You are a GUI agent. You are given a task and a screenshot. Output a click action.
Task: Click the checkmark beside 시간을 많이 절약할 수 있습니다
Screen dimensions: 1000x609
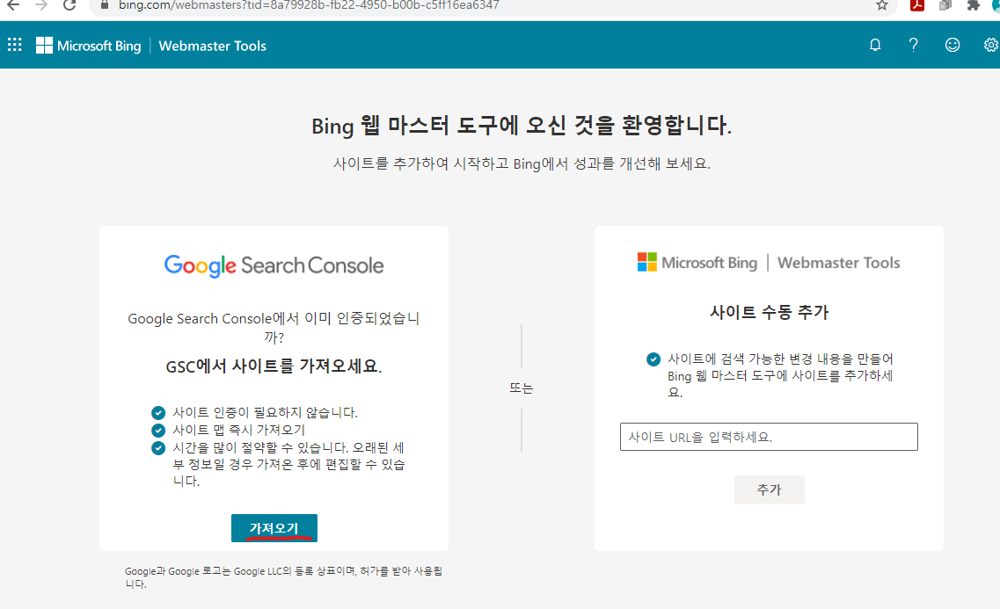158,448
